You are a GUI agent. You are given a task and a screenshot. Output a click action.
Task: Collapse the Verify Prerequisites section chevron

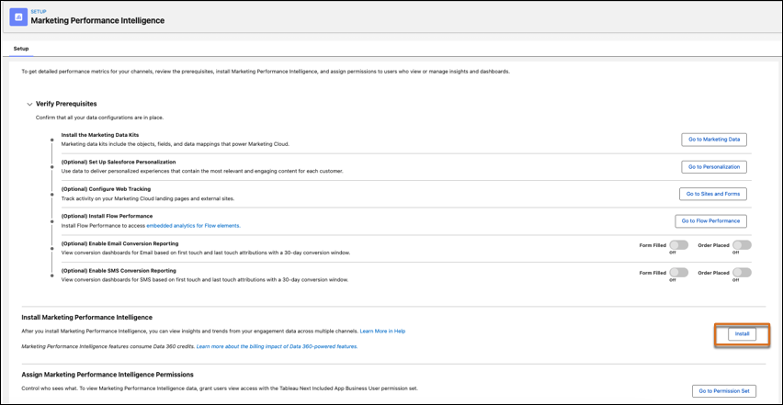(x=29, y=105)
